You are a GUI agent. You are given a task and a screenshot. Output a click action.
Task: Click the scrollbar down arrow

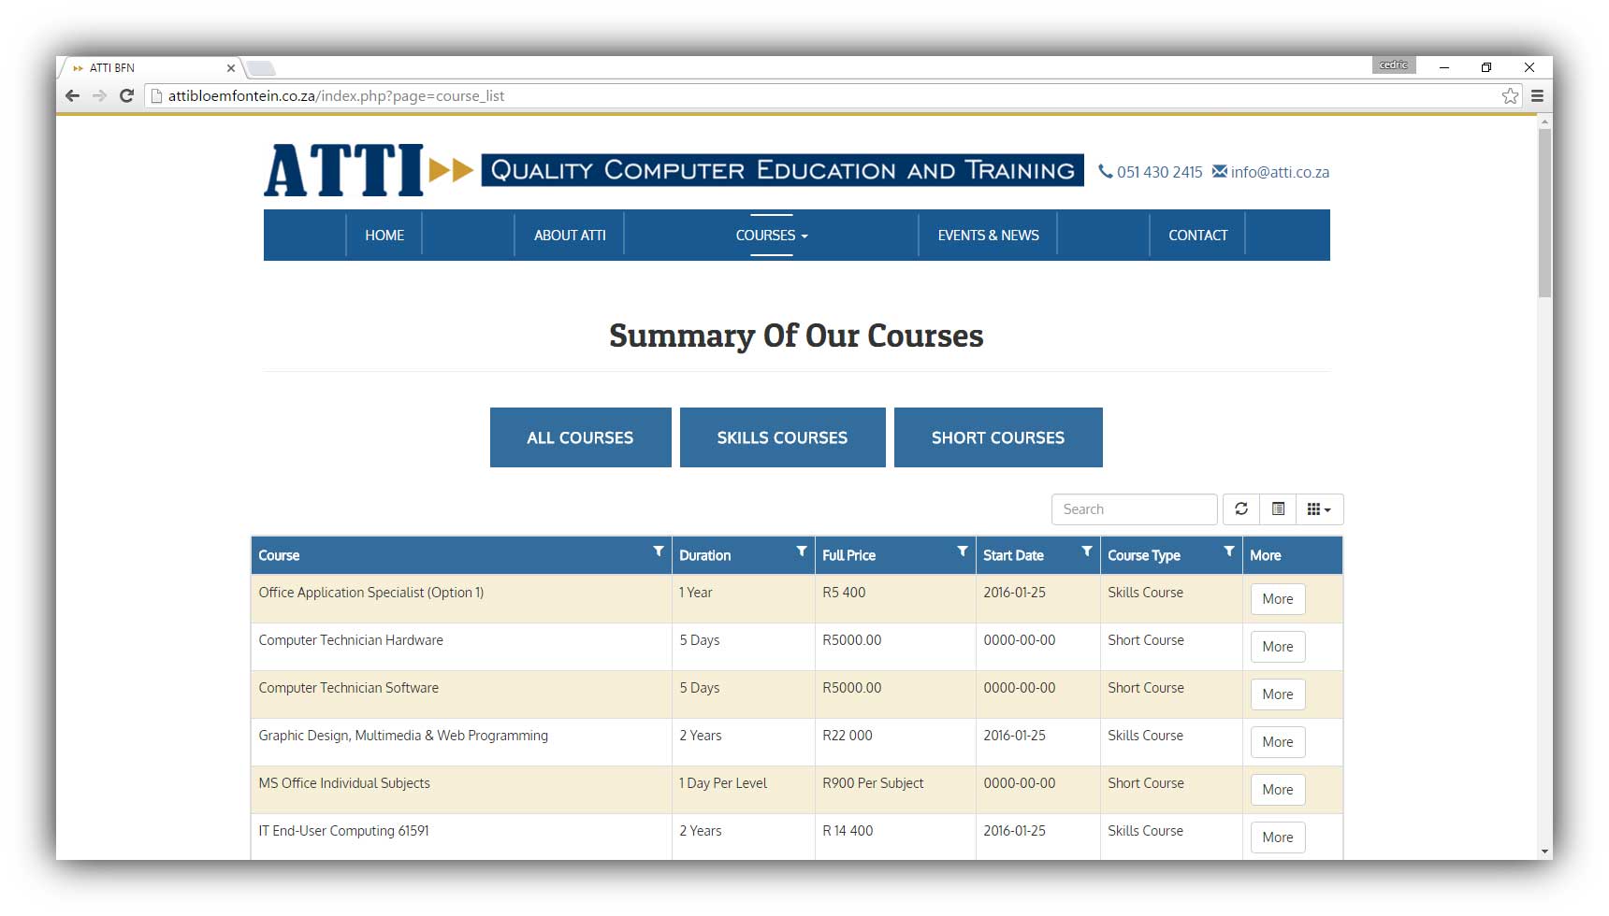pyautogui.click(x=1544, y=852)
